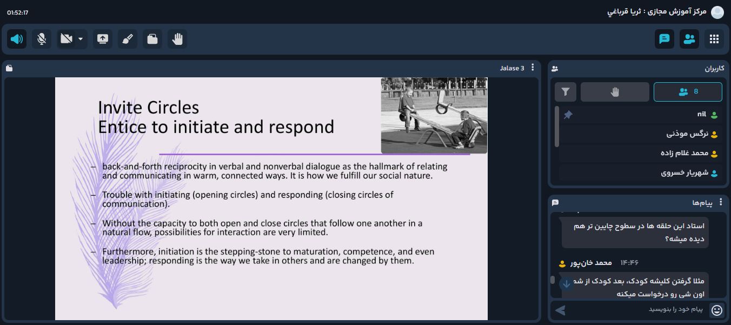
Task: Turn on the webcam
Action: (67, 39)
